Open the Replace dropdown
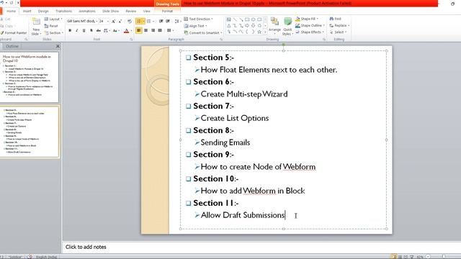461x259 pixels. tap(339, 26)
